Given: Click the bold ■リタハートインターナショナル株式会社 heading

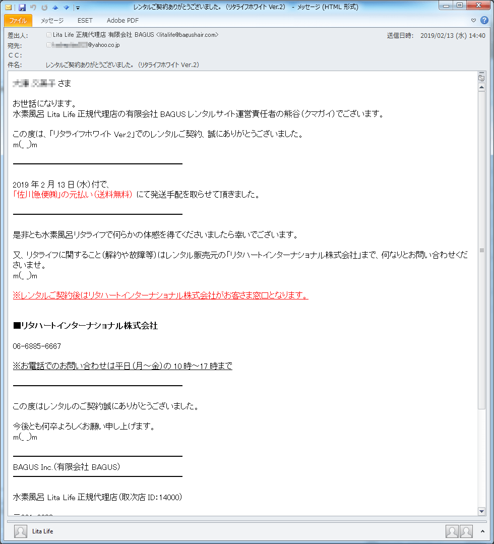Looking at the screenshot, I should pyautogui.click(x=85, y=325).
